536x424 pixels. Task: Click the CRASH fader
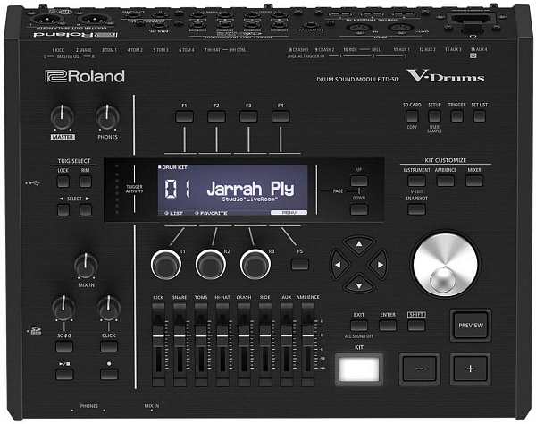pyautogui.click(x=244, y=335)
